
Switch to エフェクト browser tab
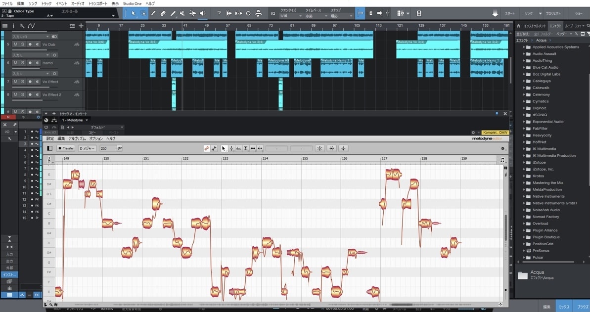(x=555, y=26)
